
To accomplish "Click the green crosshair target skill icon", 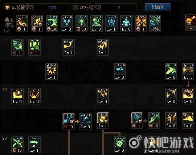I will point(81,24).
